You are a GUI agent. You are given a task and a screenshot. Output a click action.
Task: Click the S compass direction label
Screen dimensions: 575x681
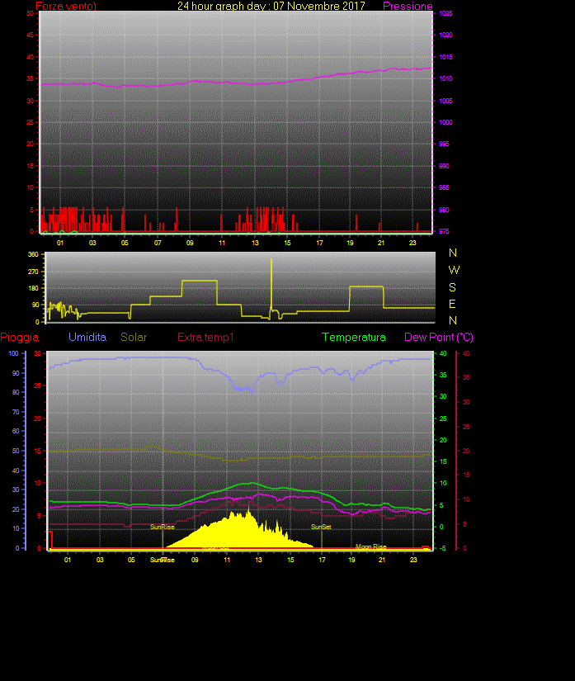[x=452, y=286]
